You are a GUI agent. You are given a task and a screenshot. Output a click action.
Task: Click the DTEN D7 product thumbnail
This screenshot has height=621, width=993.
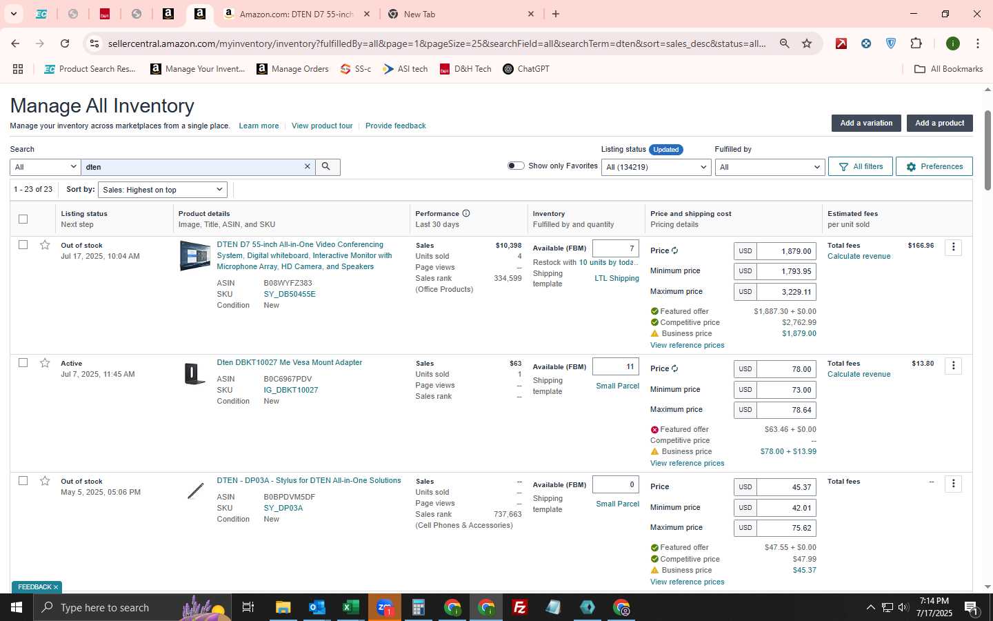195,255
